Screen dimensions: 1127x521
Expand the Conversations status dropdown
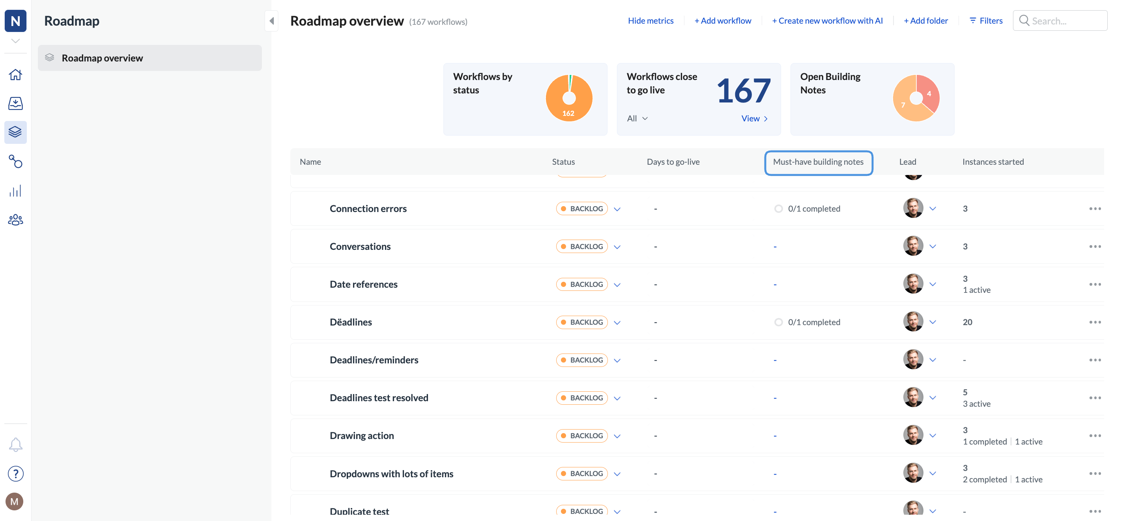click(617, 247)
